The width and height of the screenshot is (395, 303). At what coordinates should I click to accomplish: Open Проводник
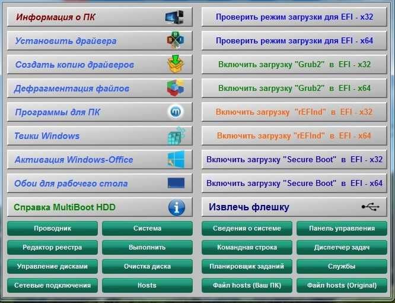[52, 228]
